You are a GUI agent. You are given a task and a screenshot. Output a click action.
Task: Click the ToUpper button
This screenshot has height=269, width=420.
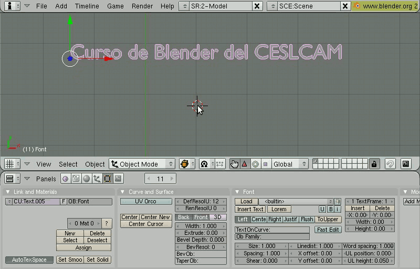pyautogui.click(x=328, y=220)
